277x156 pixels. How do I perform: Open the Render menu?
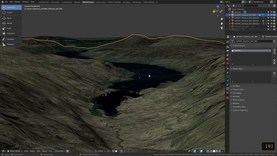pos(17,2)
